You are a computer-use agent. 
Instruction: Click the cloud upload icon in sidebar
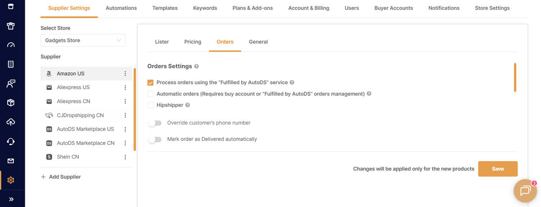[11, 122]
